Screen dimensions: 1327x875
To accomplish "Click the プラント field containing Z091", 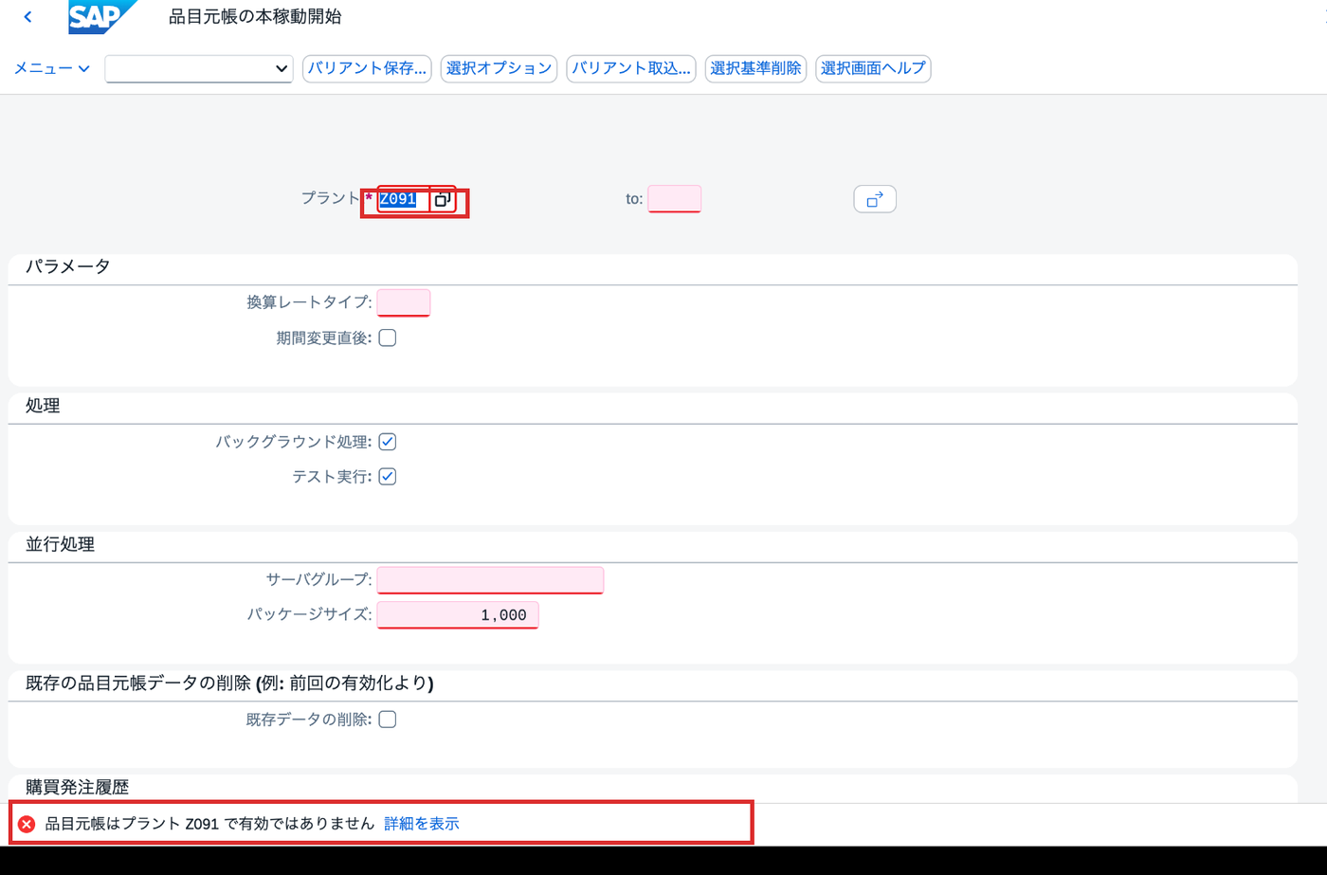I will (x=404, y=199).
